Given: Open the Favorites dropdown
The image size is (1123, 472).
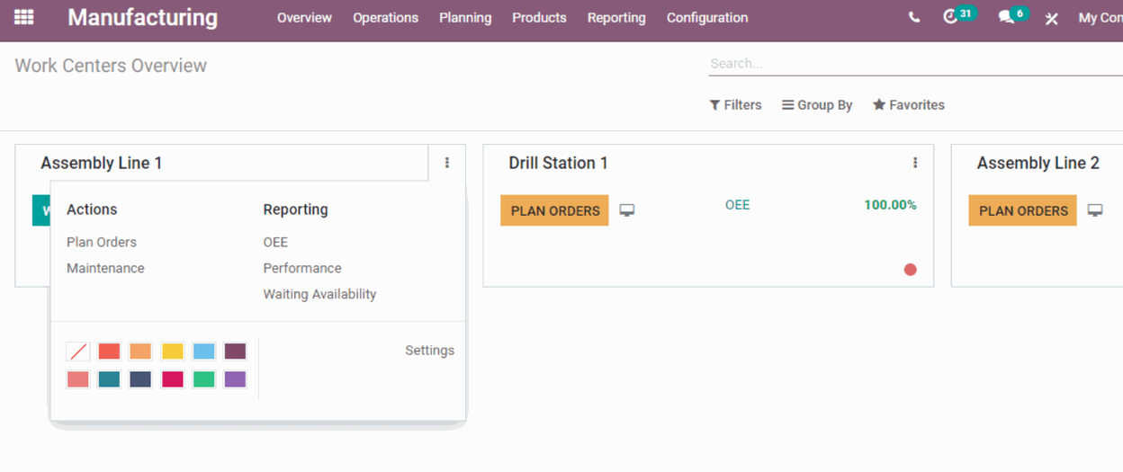Looking at the screenshot, I should 909,104.
